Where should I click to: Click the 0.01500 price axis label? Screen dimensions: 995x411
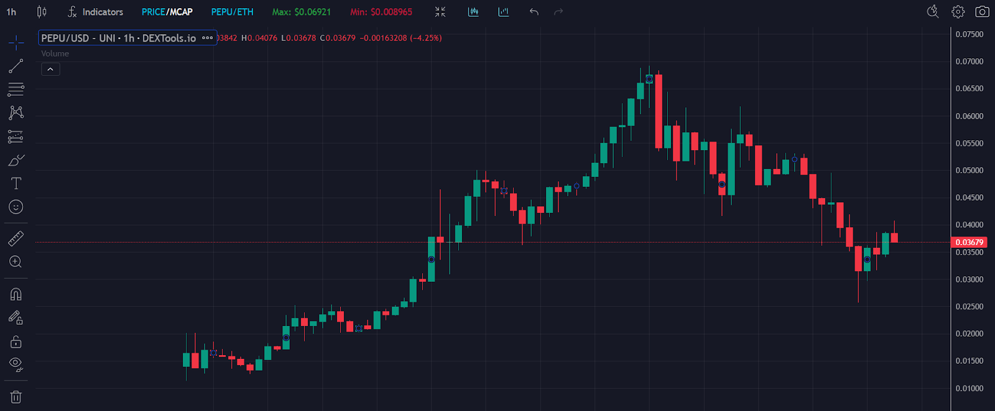point(970,361)
